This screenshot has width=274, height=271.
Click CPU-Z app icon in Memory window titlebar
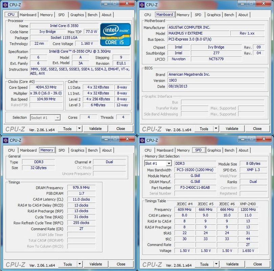pyautogui.click(x=6, y=140)
